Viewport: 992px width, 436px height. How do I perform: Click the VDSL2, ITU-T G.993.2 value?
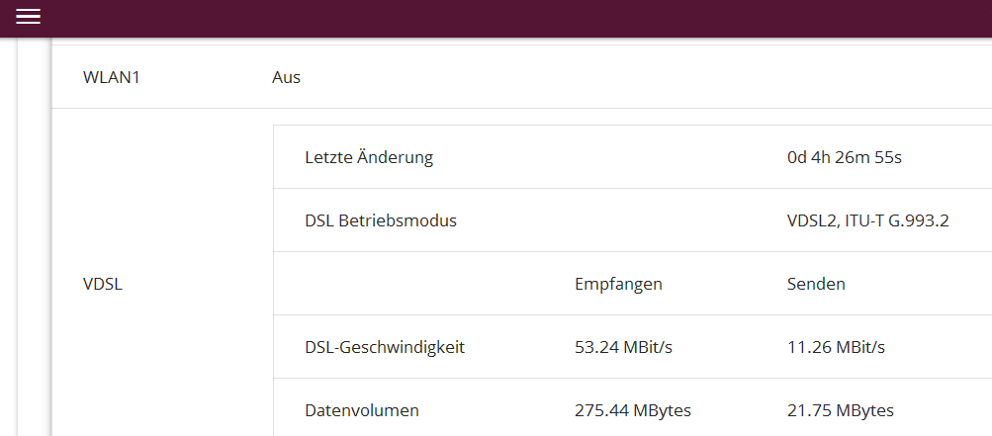[867, 220]
